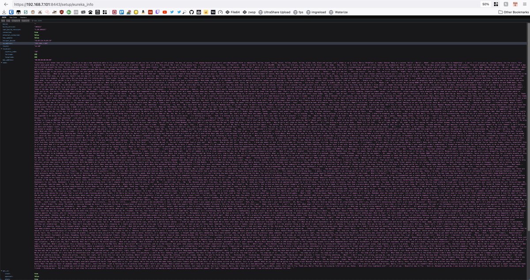The image size is (530, 280).
Task: Select the country_code row
Action: tap(263, 52)
